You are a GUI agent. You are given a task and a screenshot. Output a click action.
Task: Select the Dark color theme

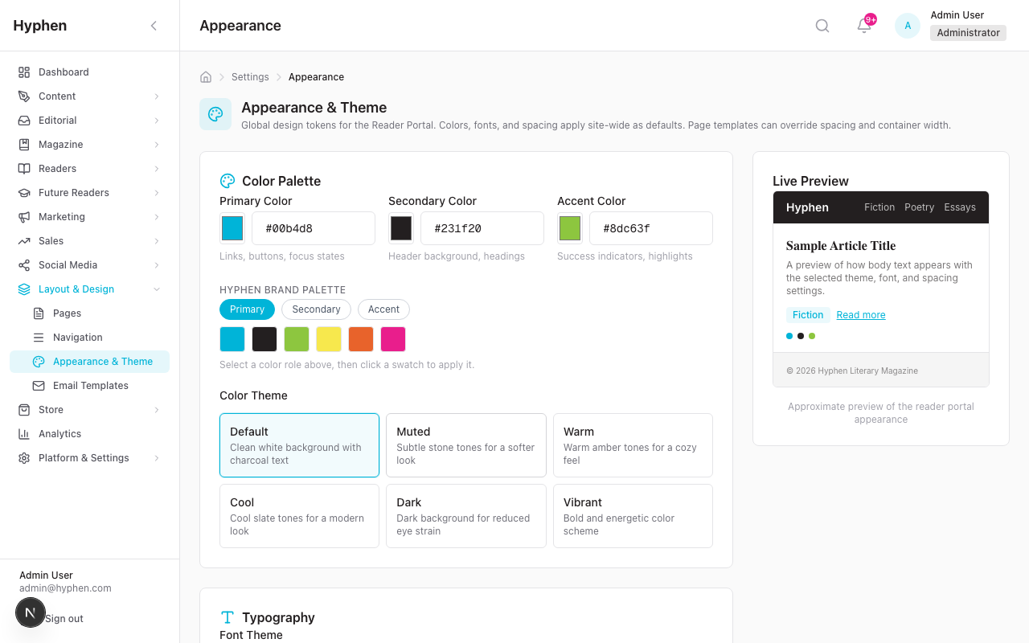pyautogui.click(x=466, y=516)
